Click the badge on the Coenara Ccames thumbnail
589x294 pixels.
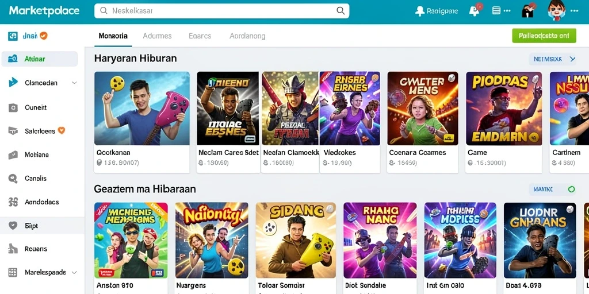(x=452, y=78)
